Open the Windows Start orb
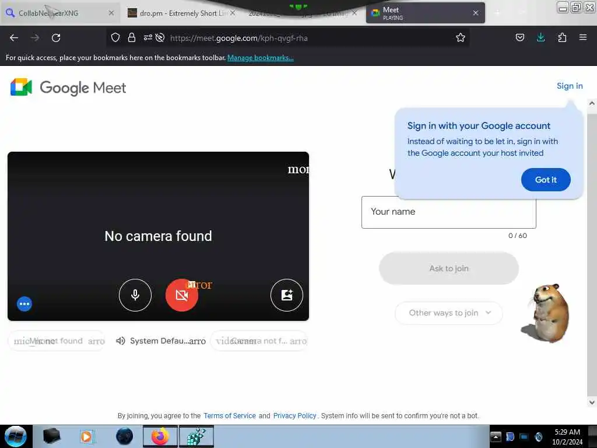 [15, 436]
